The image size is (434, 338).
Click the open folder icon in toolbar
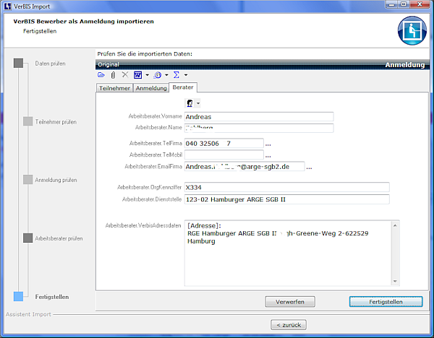coord(101,74)
